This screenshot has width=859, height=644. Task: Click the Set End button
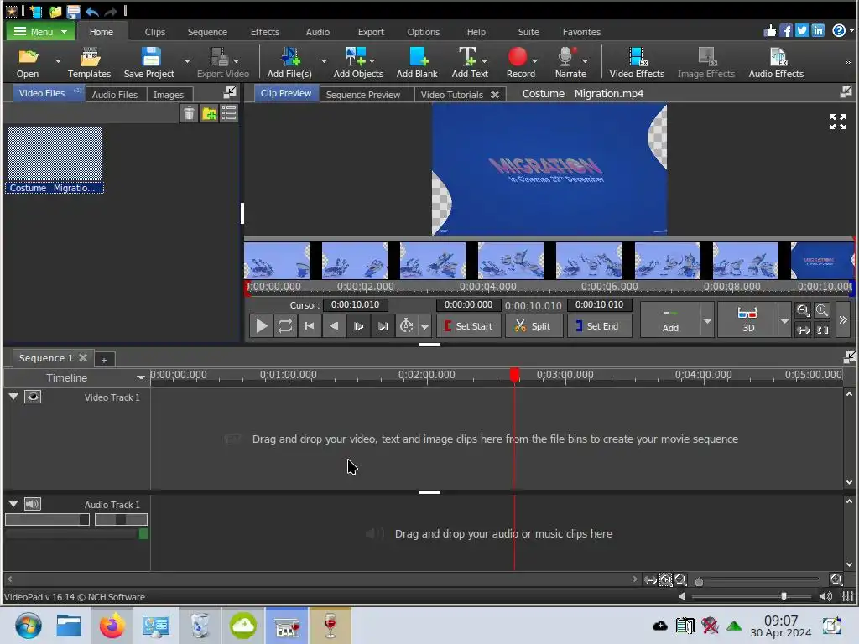tap(599, 326)
